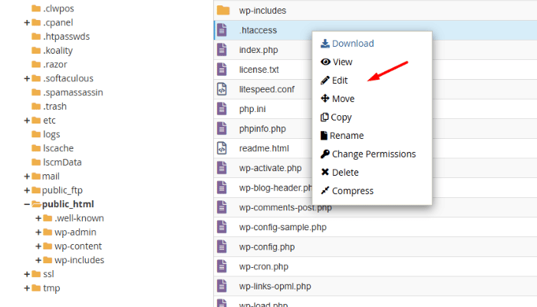Select the wp-config.php file
The image size is (537, 307).
coord(266,247)
